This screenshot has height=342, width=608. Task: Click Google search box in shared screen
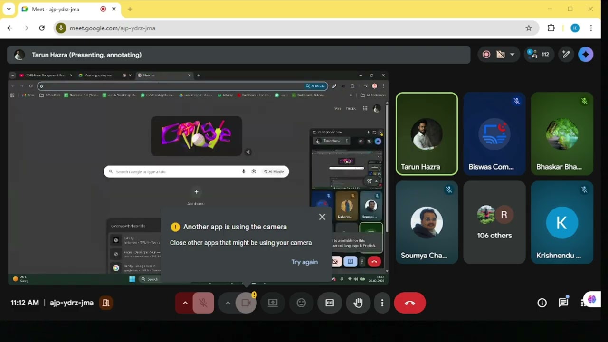[196, 171]
